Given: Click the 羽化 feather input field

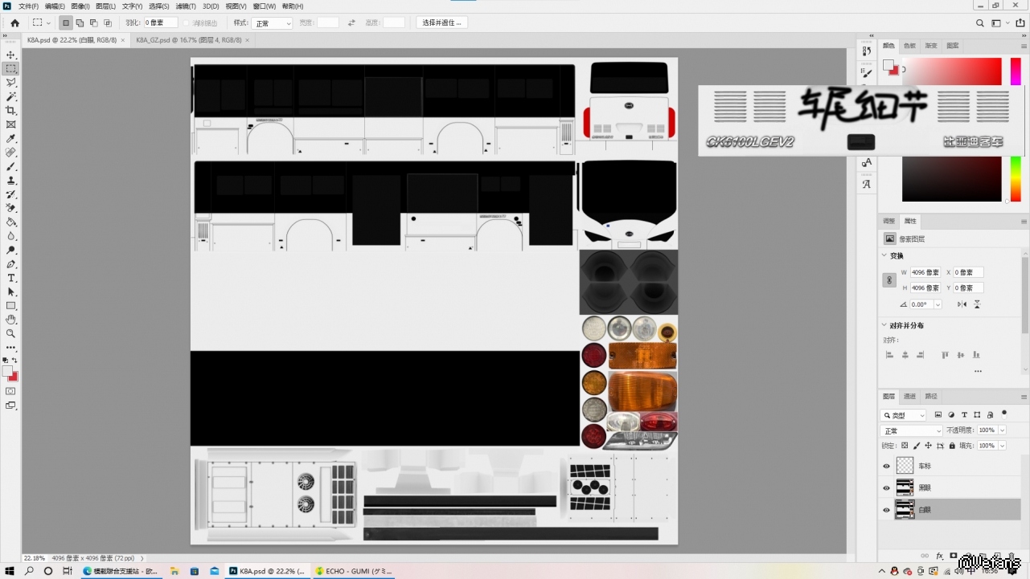Looking at the screenshot, I should [160, 23].
